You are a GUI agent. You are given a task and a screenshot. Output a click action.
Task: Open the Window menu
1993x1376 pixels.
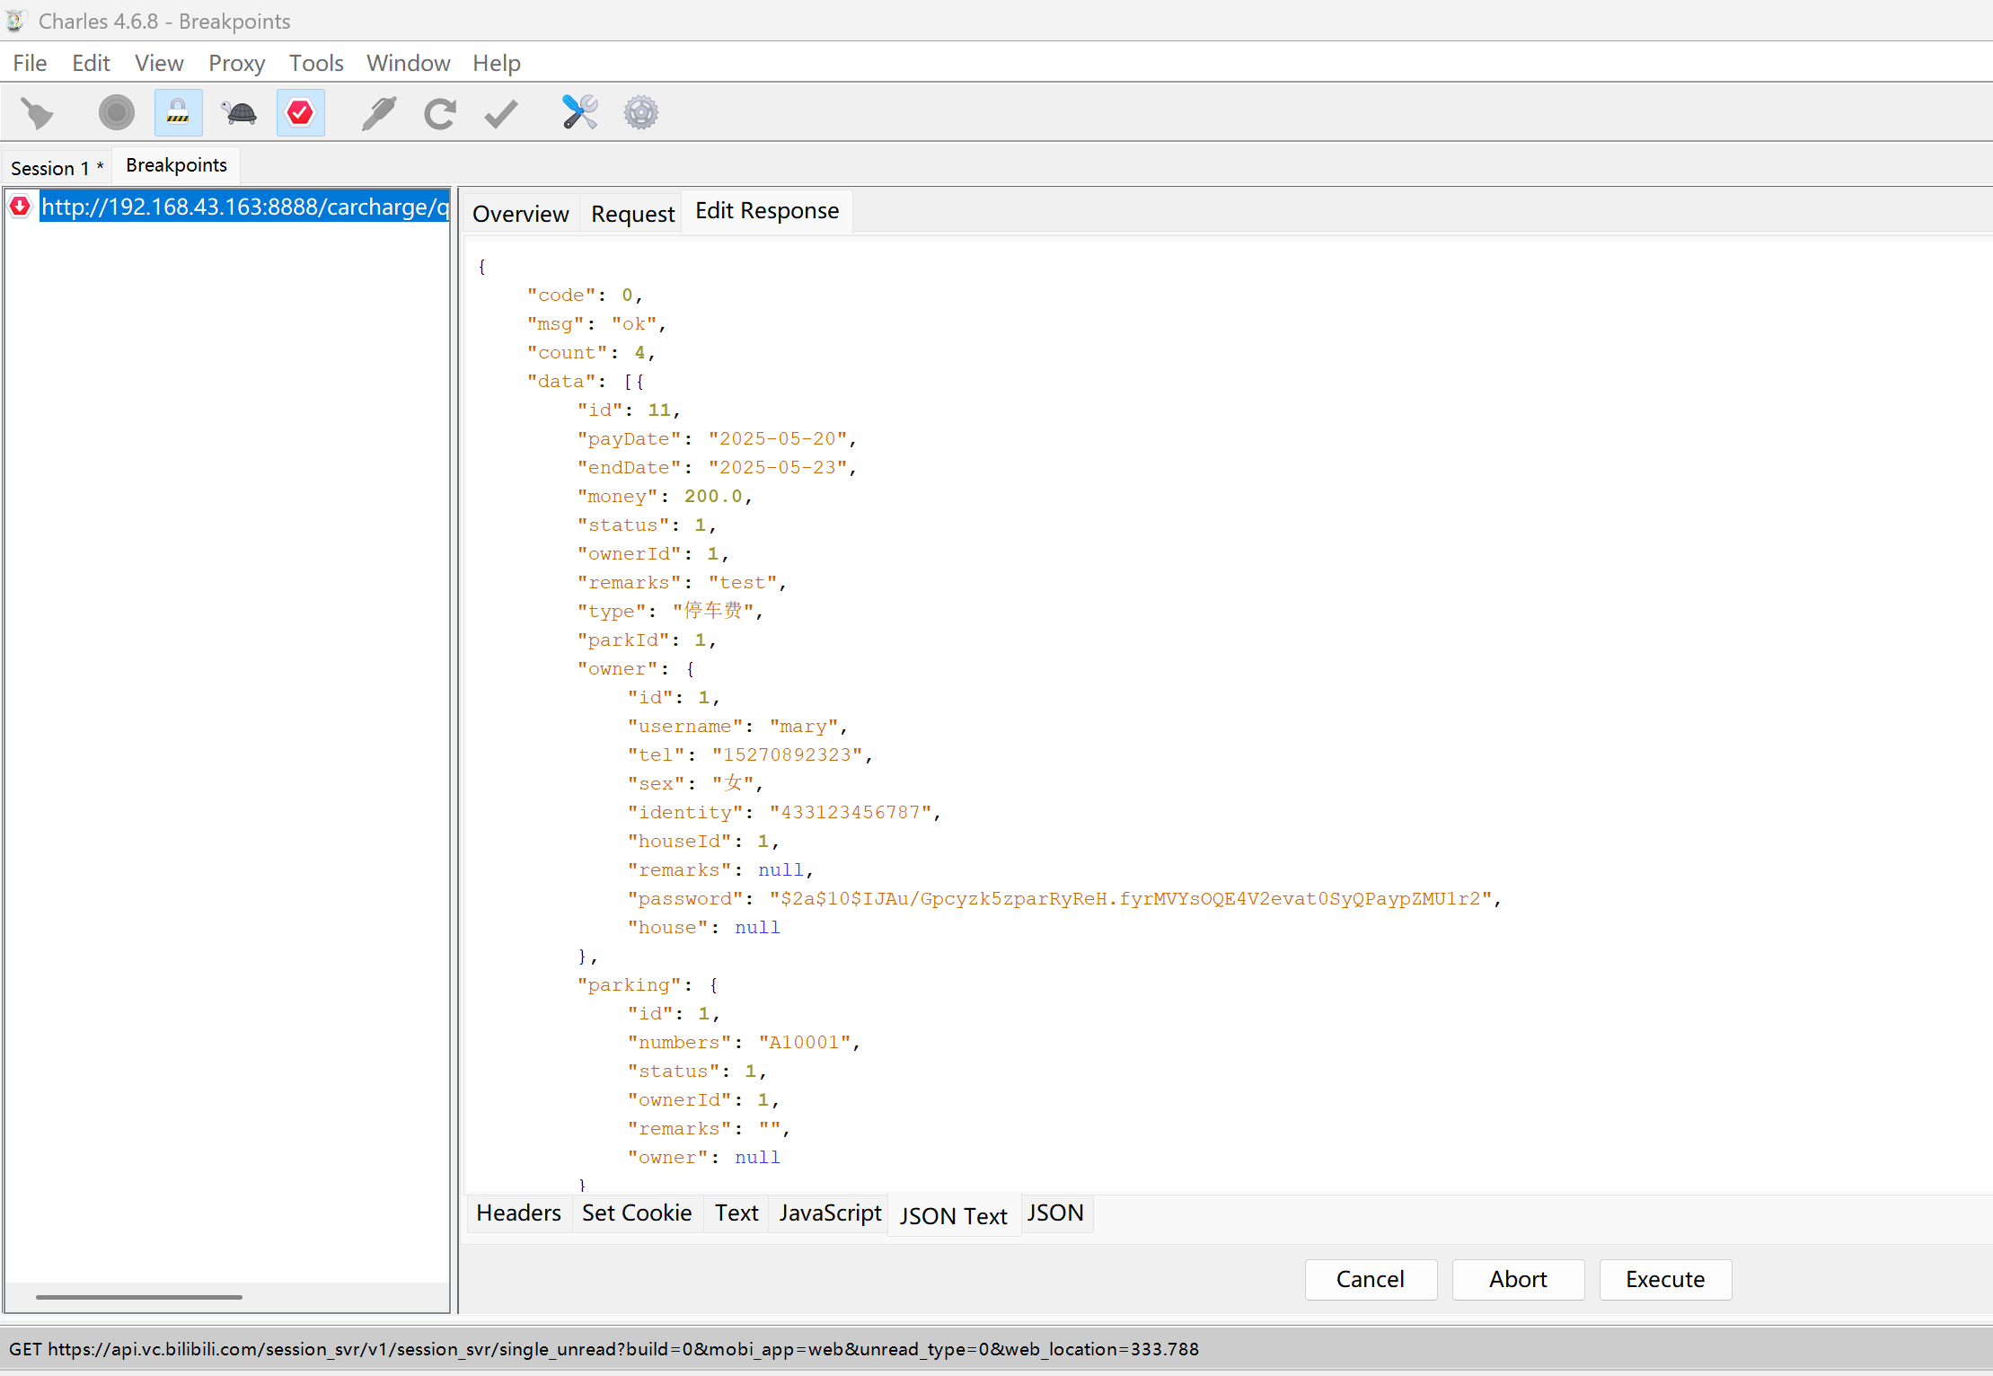[408, 63]
